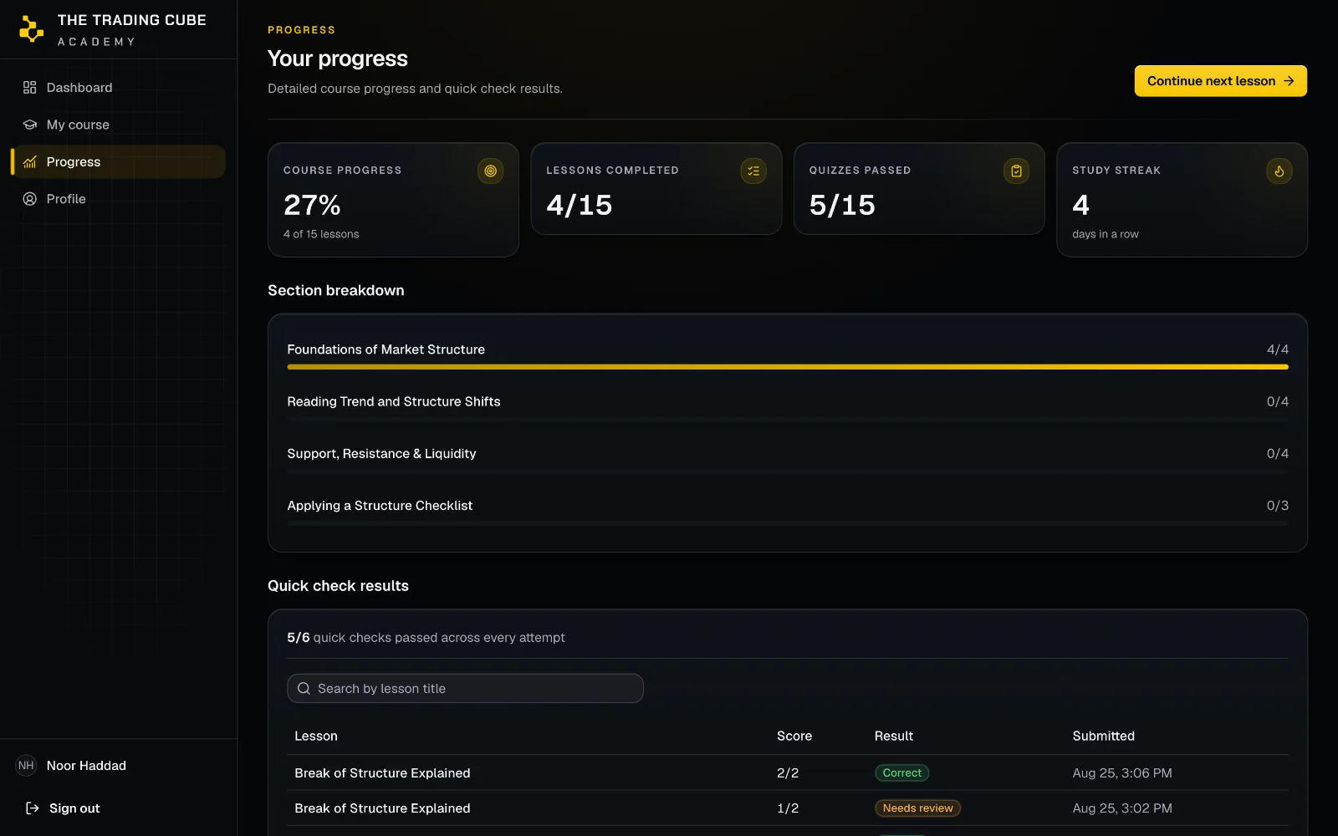Click Break of Structure Explained with Needs review
This screenshot has height=836, width=1338.
pyautogui.click(x=382, y=808)
